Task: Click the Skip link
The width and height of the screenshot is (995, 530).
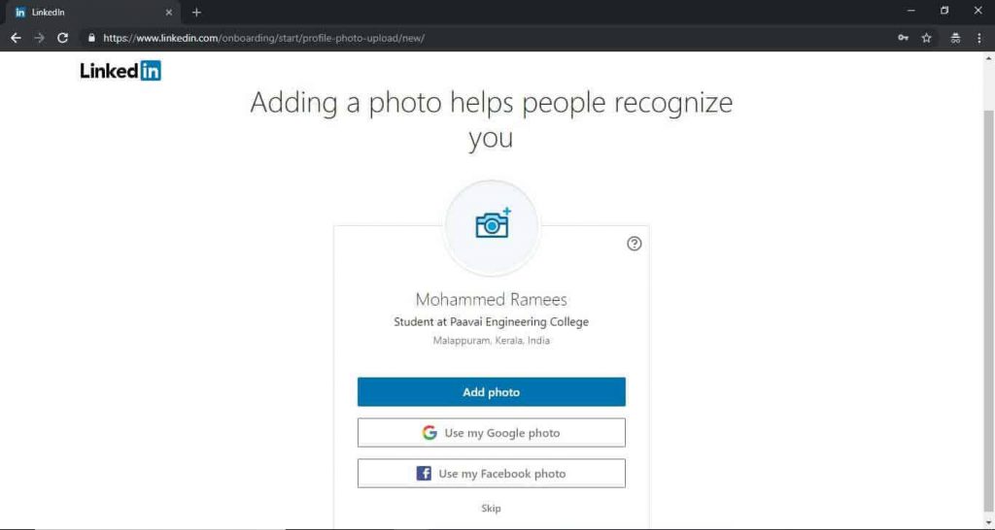Action: (491, 508)
